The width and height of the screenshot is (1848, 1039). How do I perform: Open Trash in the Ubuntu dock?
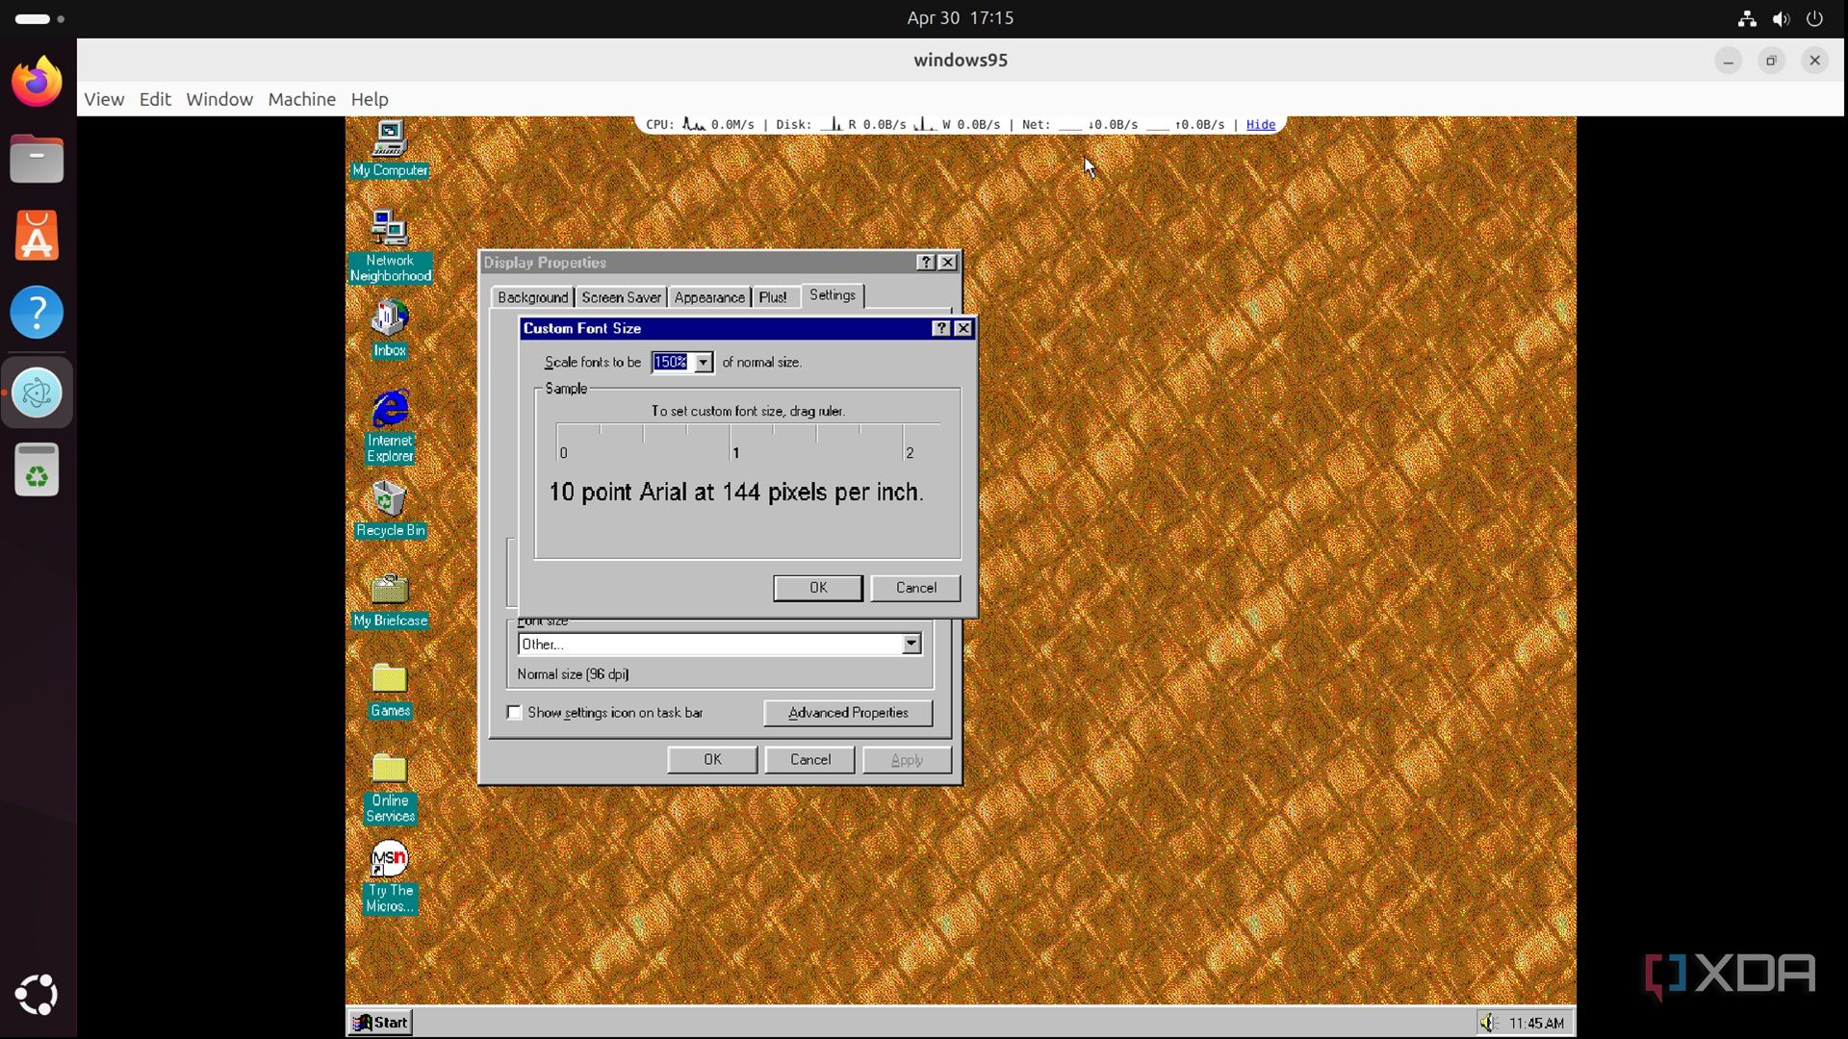coord(37,469)
